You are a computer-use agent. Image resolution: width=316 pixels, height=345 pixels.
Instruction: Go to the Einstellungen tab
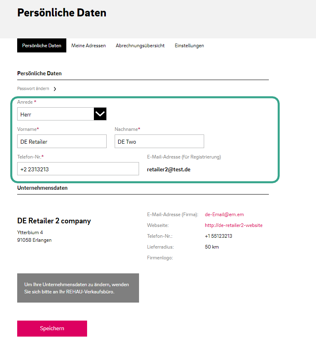click(x=189, y=46)
